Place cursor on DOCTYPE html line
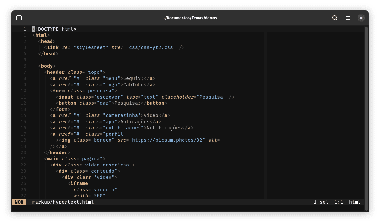The width and height of the screenshot is (380, 224). click(54, 29)
